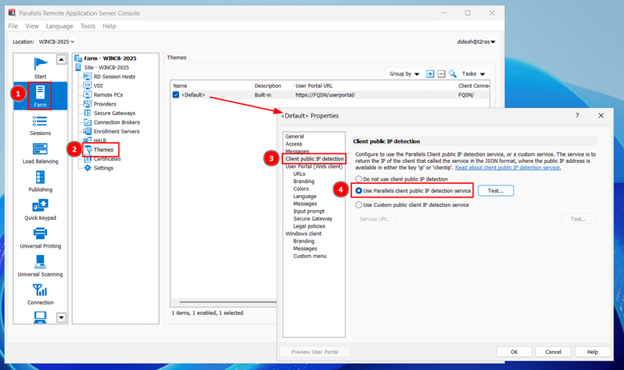This screenshot has height=370, width=624.
Task: Toggle the <Default> theme checkbox
Action: pos(176,95)
